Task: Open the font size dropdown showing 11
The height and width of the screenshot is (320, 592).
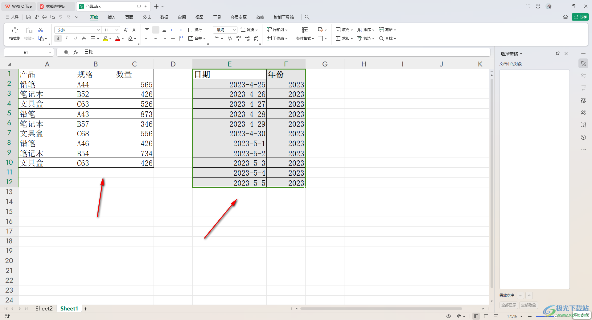Action: 117,30
